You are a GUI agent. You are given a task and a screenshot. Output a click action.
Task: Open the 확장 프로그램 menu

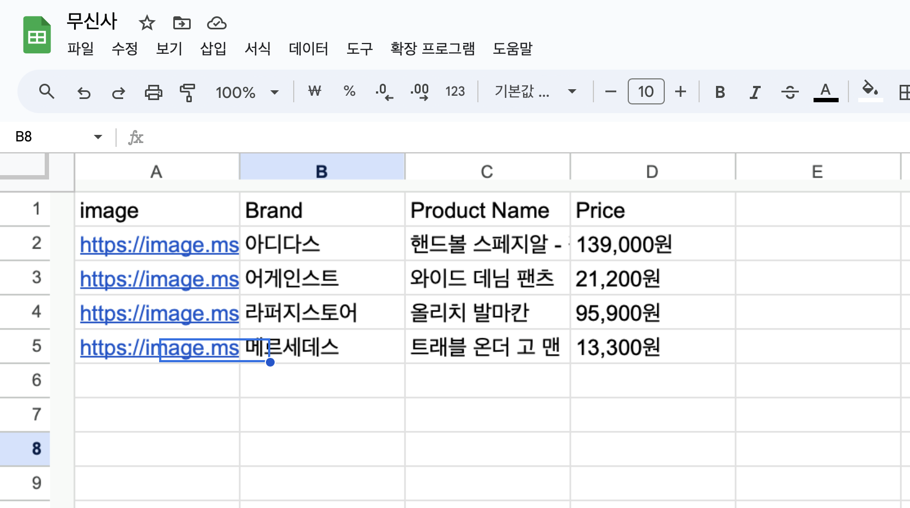pos(433,49)
